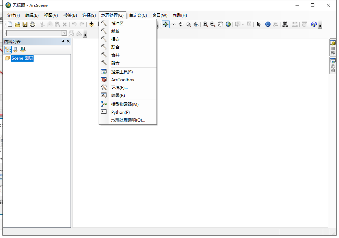Open the 帮助(H) menu

[x=180, y=15]
